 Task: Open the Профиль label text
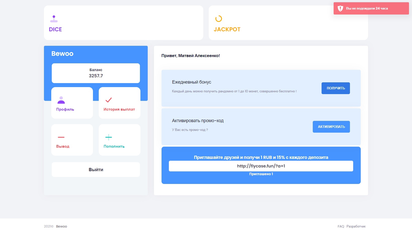click(65, 109)
